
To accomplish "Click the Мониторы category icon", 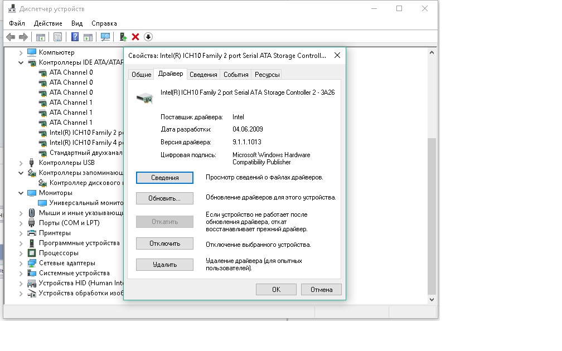I will [32, 193].
